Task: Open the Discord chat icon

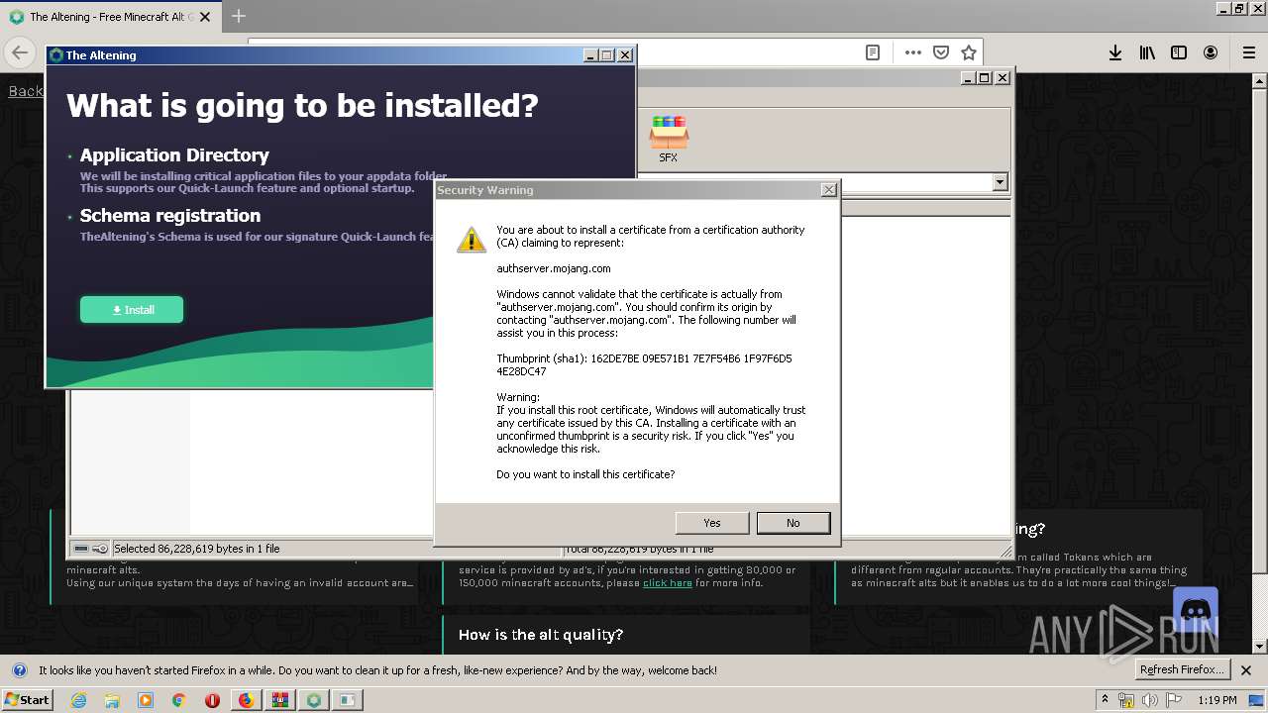Action: [x=1195, y=611]
